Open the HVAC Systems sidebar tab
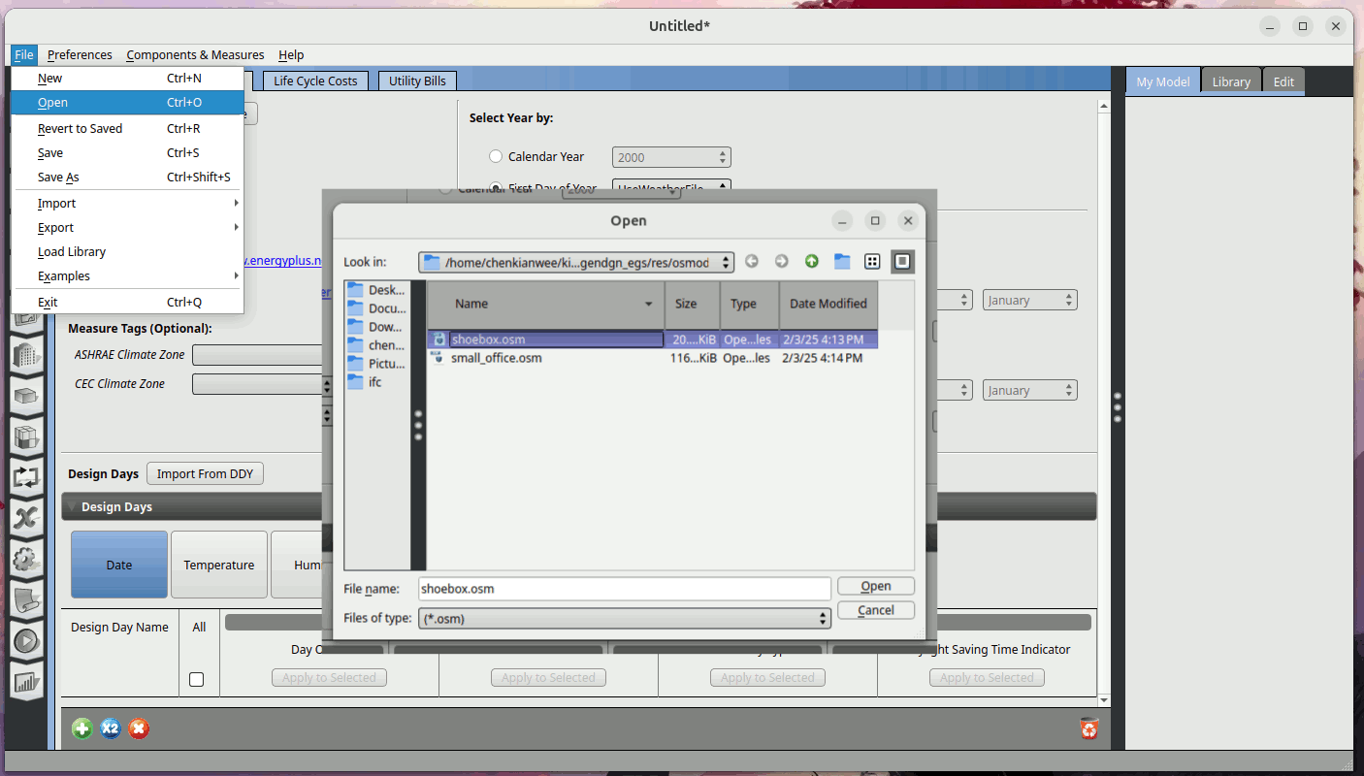This screenshot has height=776, width=1364. tap(26, 477)
